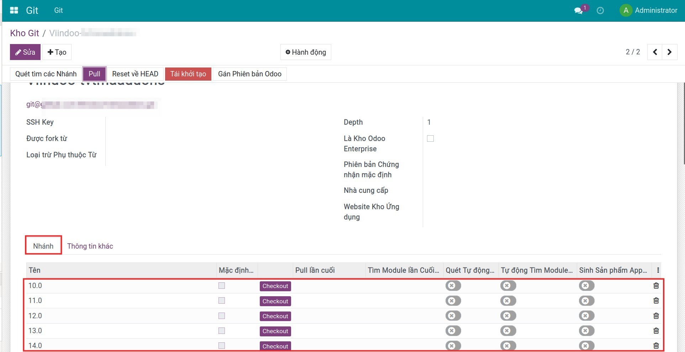Open the apps grid menu icon
685x352 pixels.
click(14, 10)
